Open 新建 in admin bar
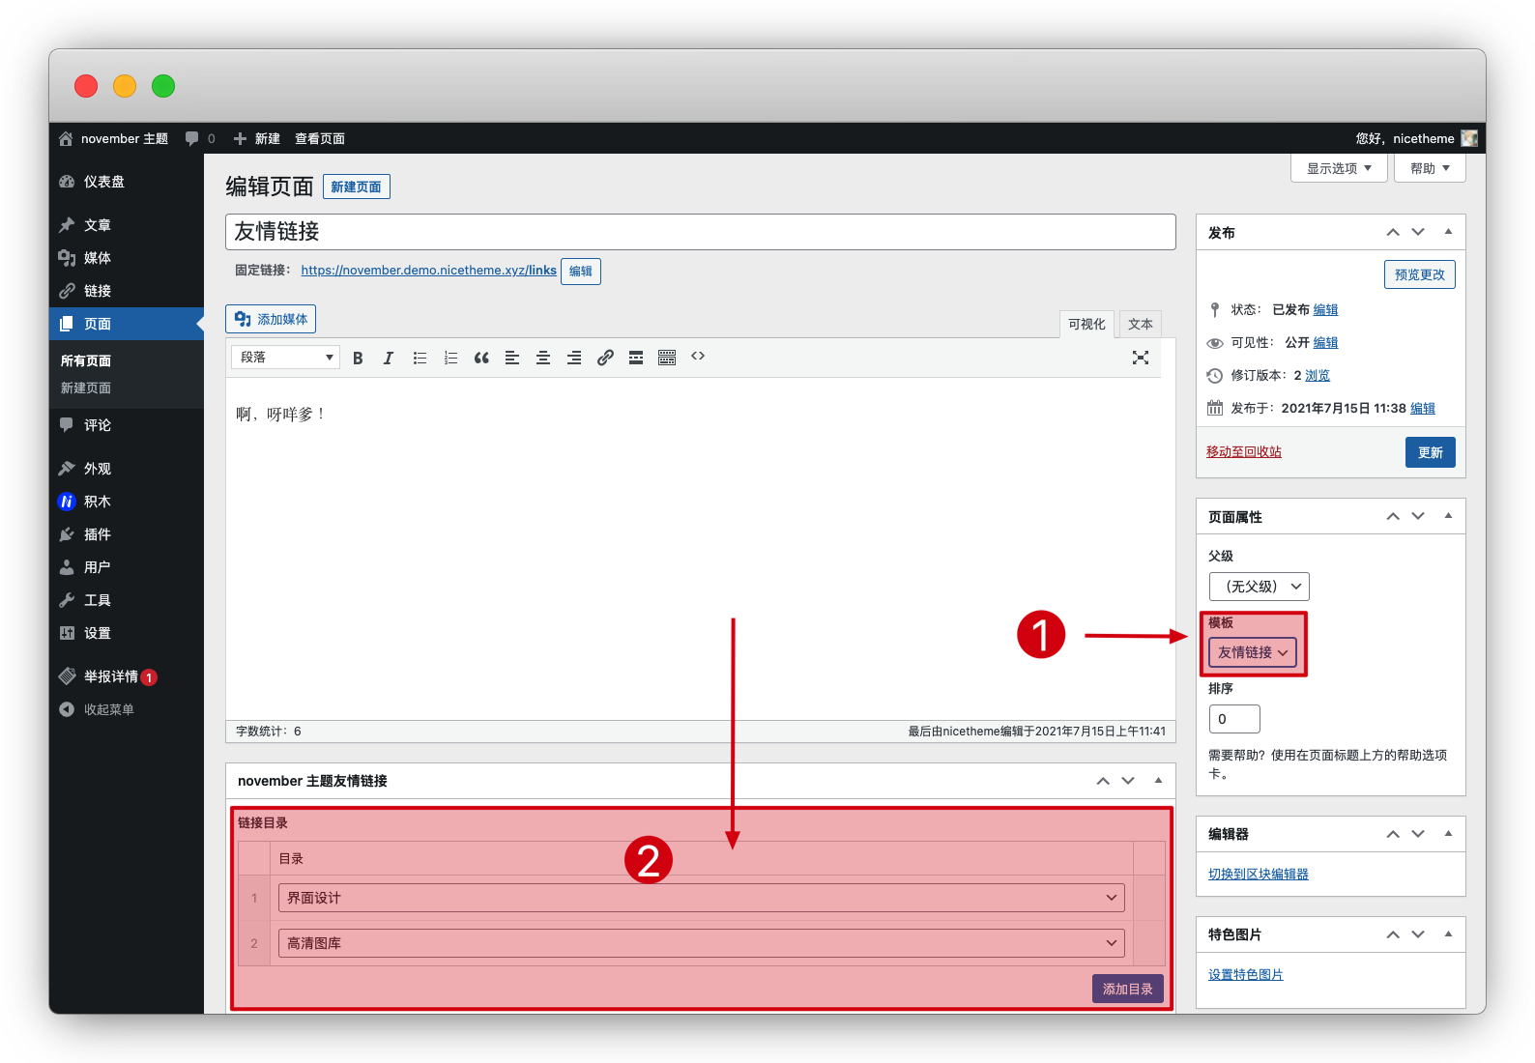Screen dimensions: 1535x1063 click(257, 138)
